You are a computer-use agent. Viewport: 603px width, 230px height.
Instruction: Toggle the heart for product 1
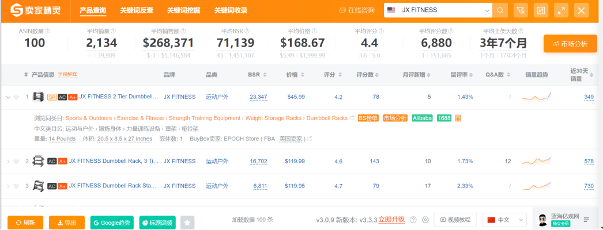(16, 97)
